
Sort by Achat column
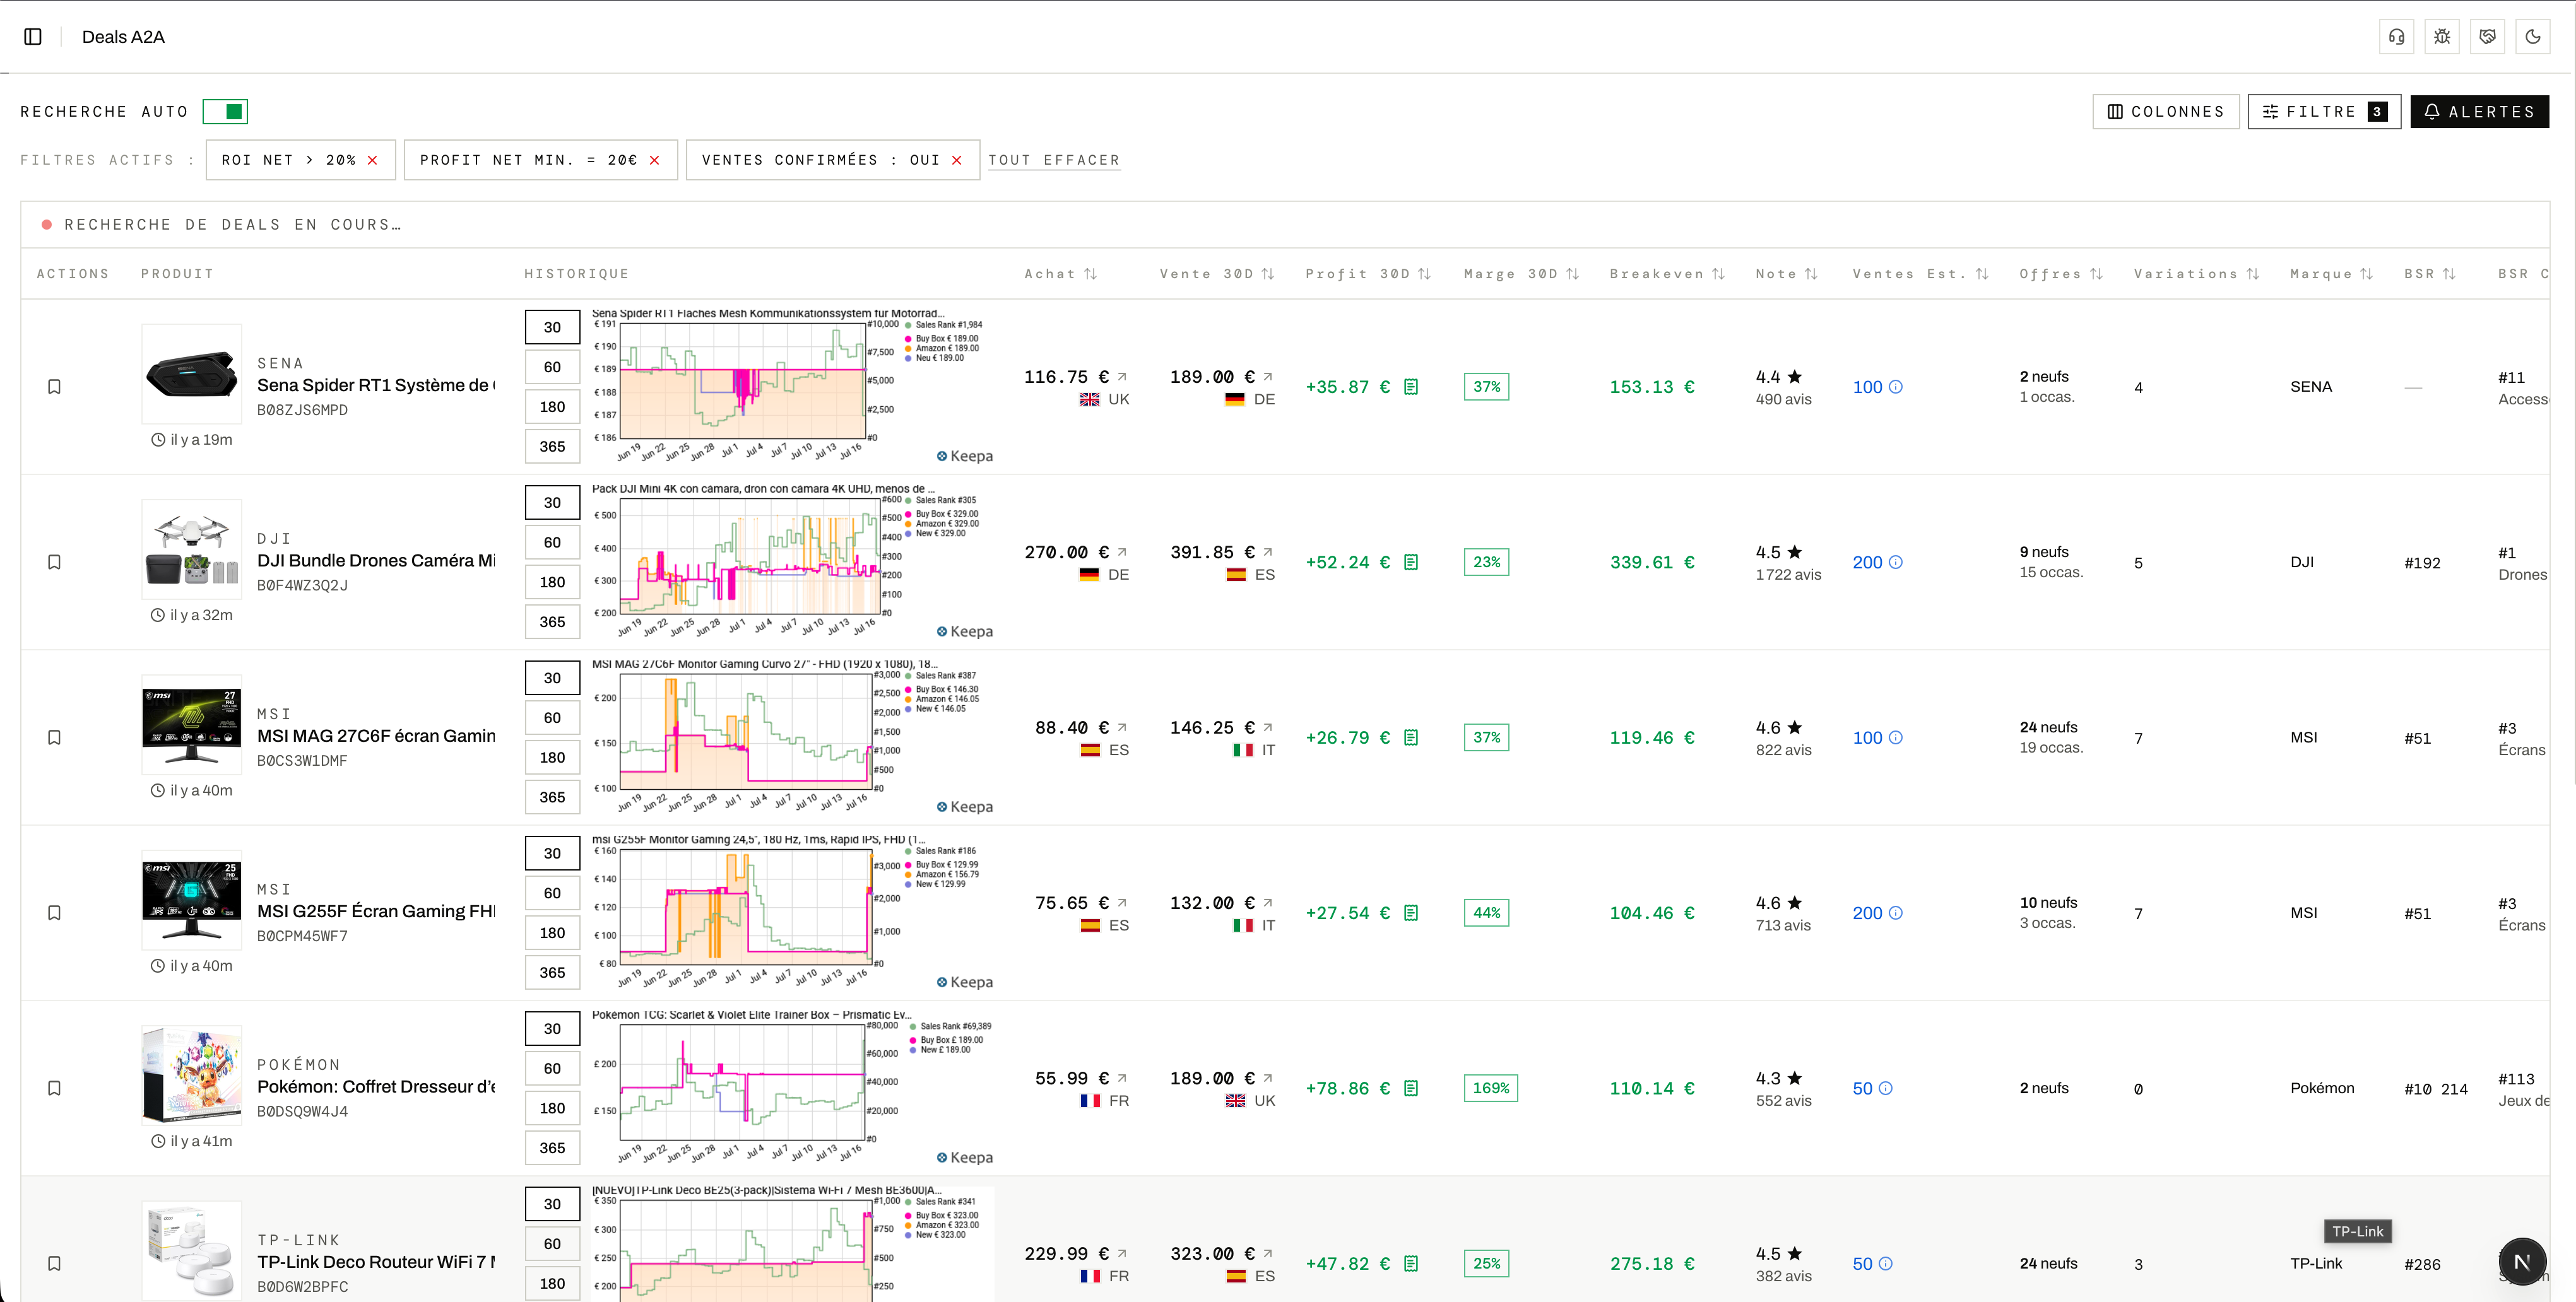coord(1060,274)
